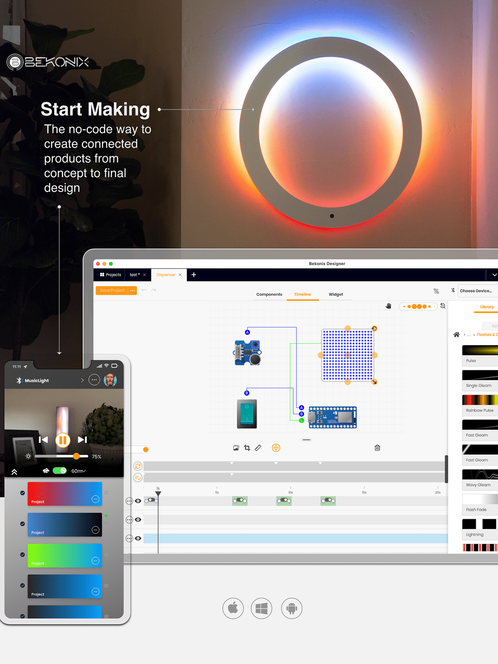Open first timeline track options ellipsis
Viewport: 498px width, 664px height.
(129, 501)
